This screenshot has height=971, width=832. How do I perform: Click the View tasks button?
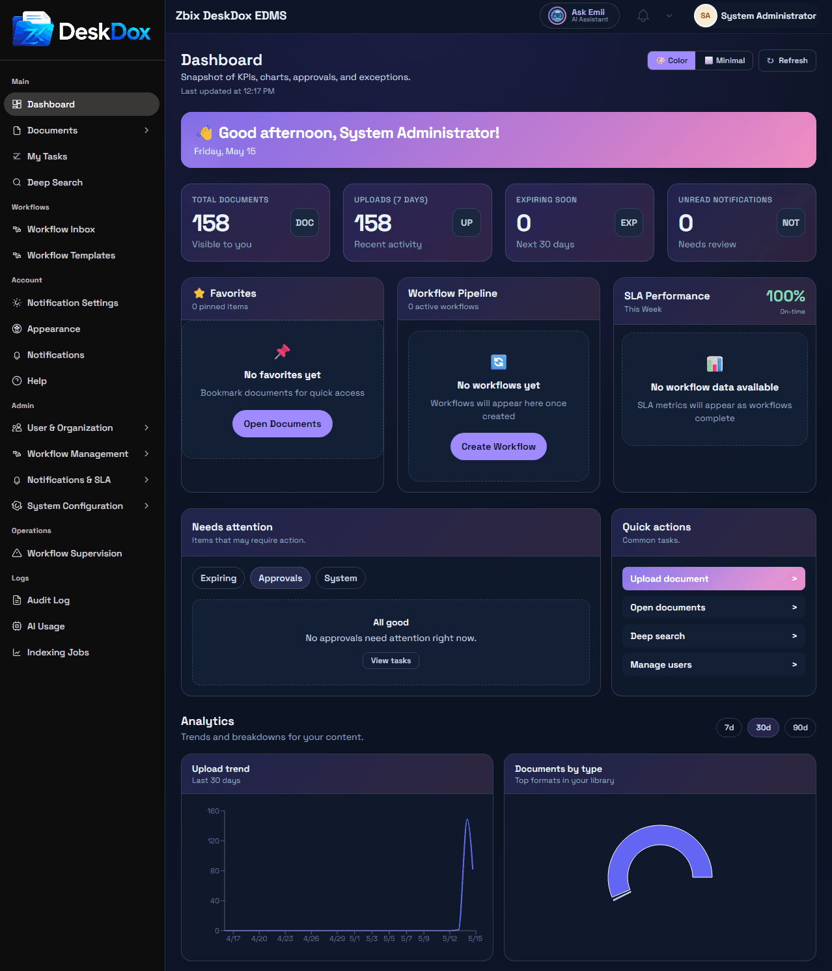[x=391, y=661]
